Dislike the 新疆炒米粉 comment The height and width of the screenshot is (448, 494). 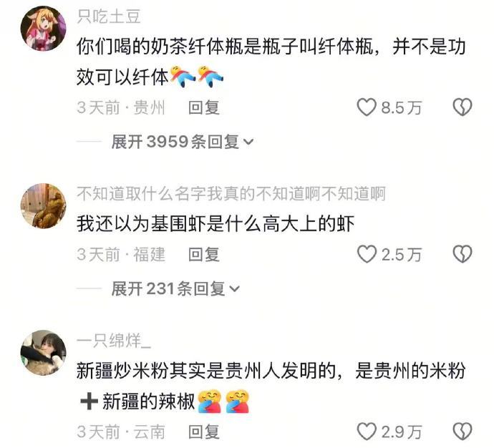coord(462,432)
